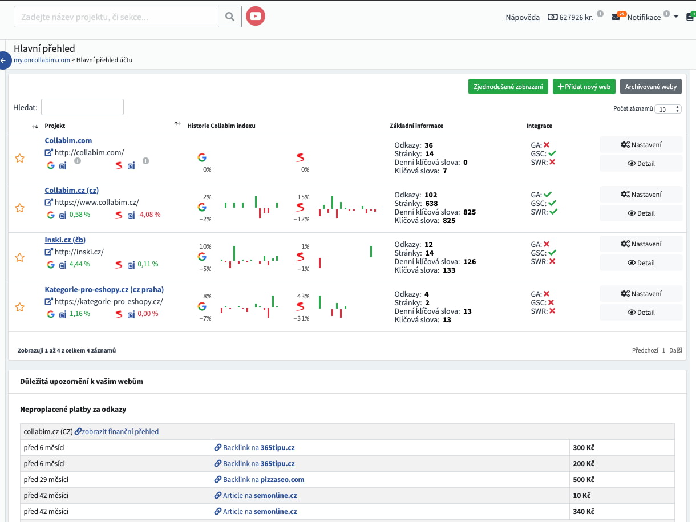Click the blue back arrow circle
Screen dimensions: 696x522
(x=3, y=60)
